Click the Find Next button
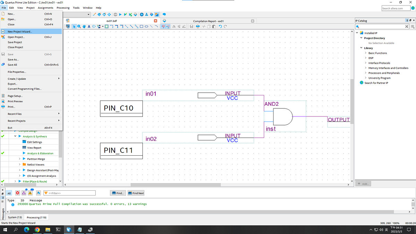The height and width of the screenshot is (234, 416). (x=136, y=193)
